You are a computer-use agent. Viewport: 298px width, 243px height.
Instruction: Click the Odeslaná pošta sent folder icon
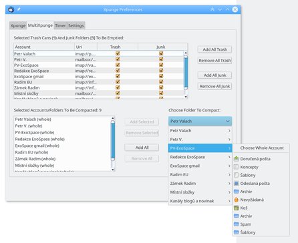pyautogui.click(x=237, y=184)
